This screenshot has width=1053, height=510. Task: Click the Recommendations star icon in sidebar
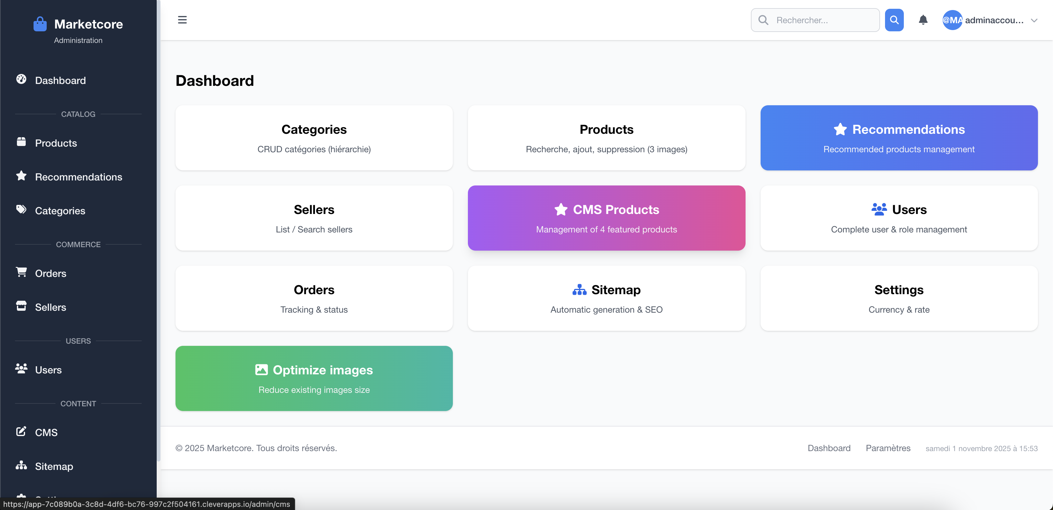[21, 176]
